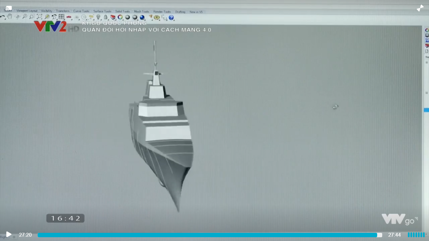Click the expand fullscreen icon top right
The image size is (429, 241).
pyautogui.click(x=420, y=8)
